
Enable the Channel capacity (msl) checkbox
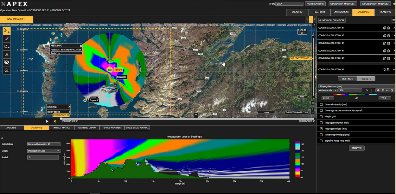(x=322, y=105)
